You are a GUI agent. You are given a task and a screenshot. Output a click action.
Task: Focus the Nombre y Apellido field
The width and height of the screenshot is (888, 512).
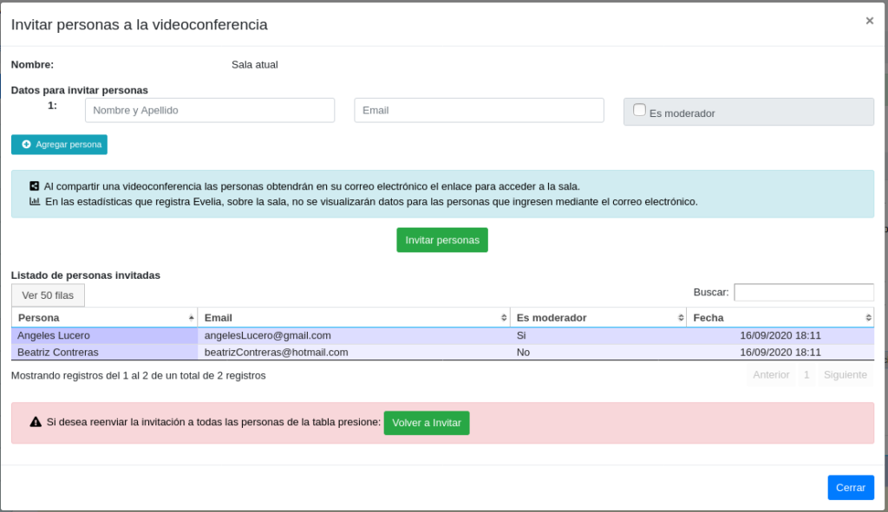(x=210, y=110)
